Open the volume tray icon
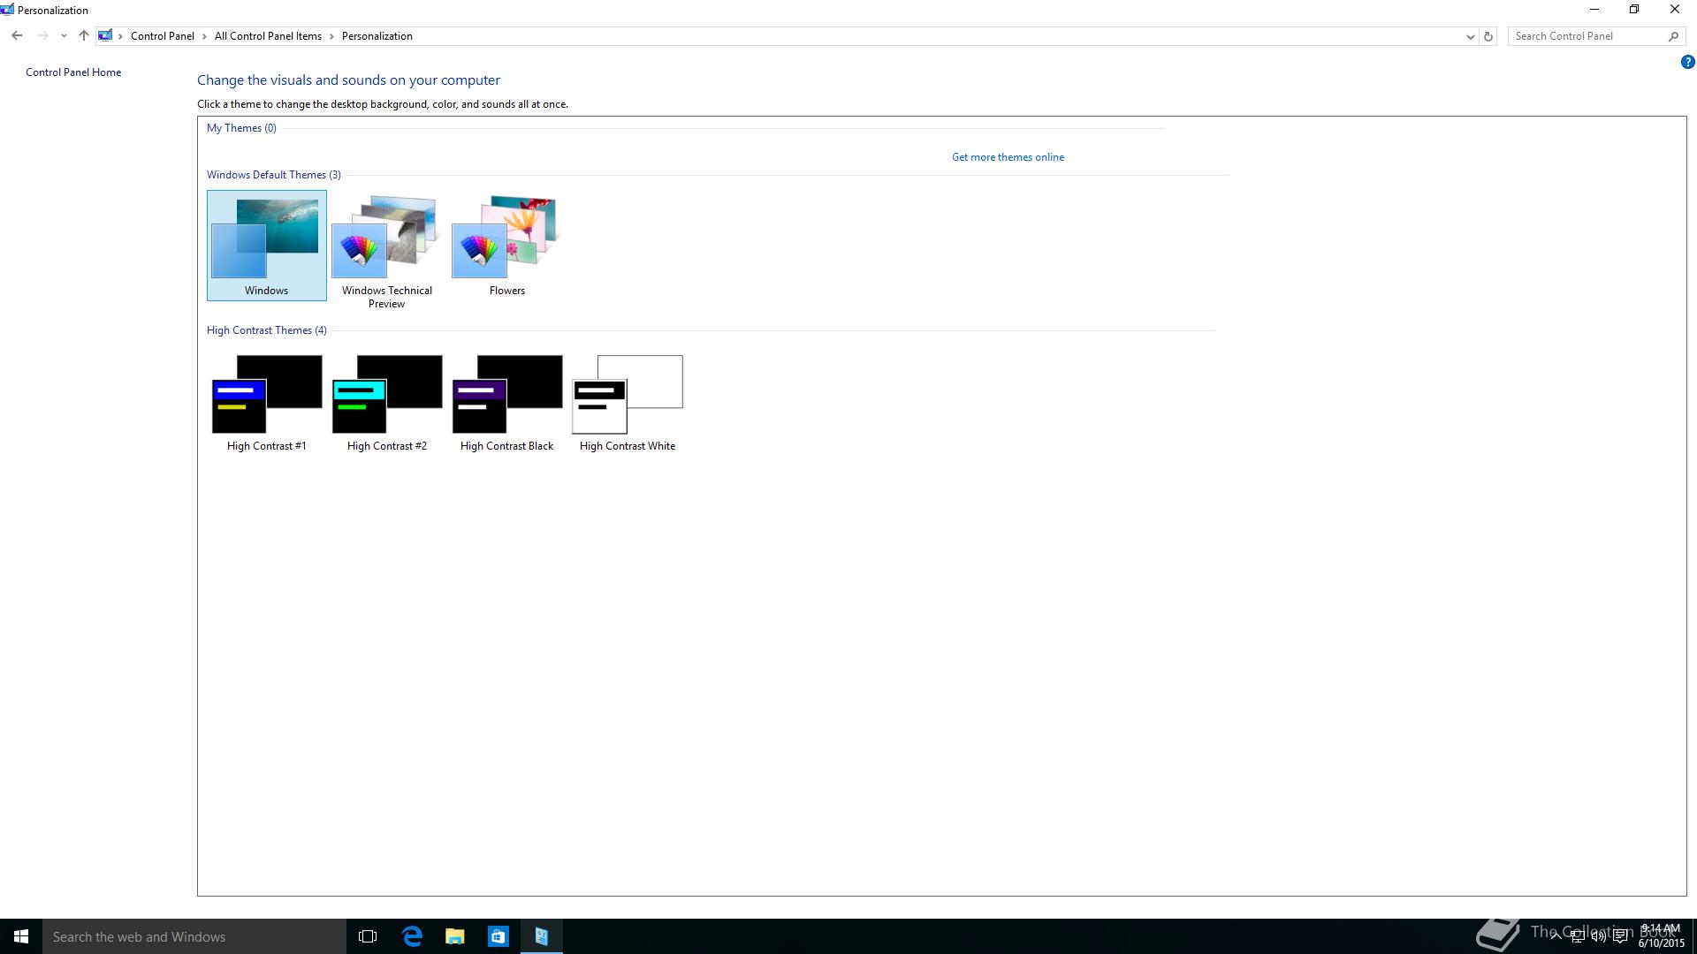Screen dimensions: 1697x954 pyautogui.click(x=1599, y=936)
